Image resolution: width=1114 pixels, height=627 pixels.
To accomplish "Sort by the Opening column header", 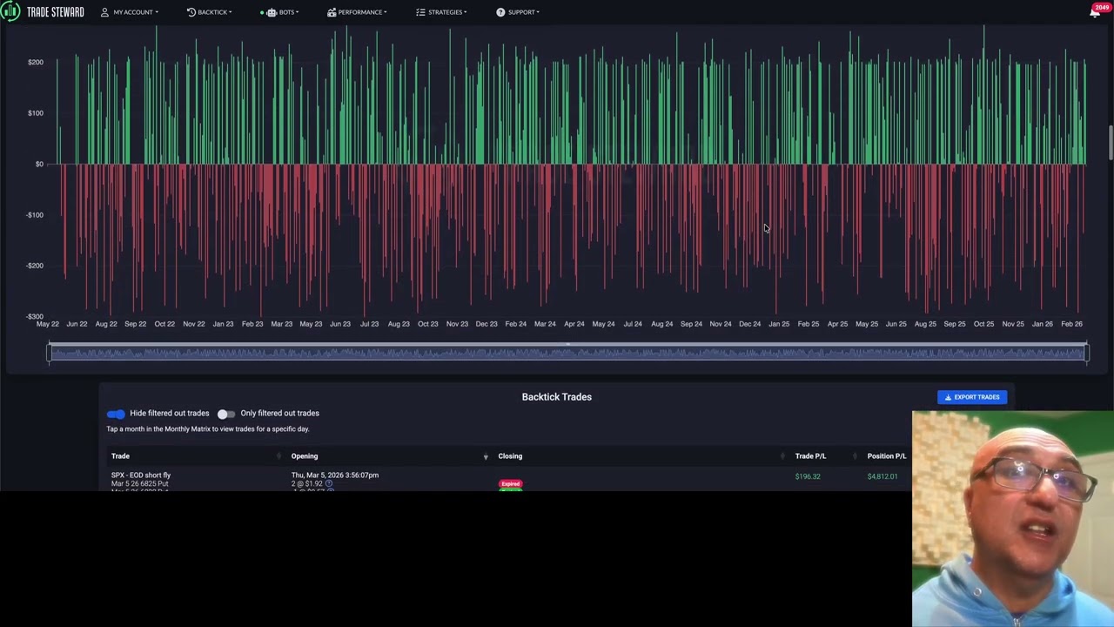I will click(x=305, y=456).
